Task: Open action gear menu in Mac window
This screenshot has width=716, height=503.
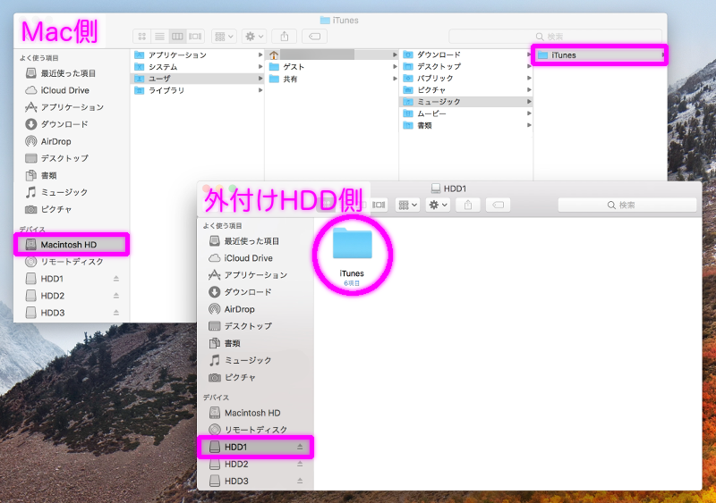Action: (x=254, y=36)
